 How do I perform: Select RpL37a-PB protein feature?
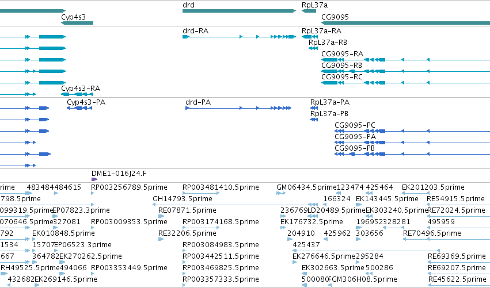click(x=314, y=120)
